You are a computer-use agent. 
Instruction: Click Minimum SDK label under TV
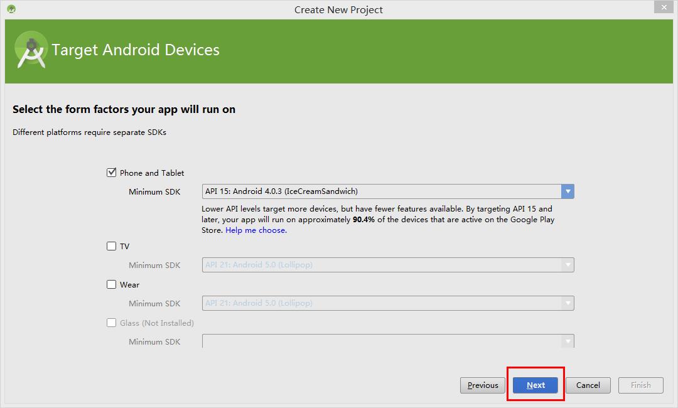[154, 266]
